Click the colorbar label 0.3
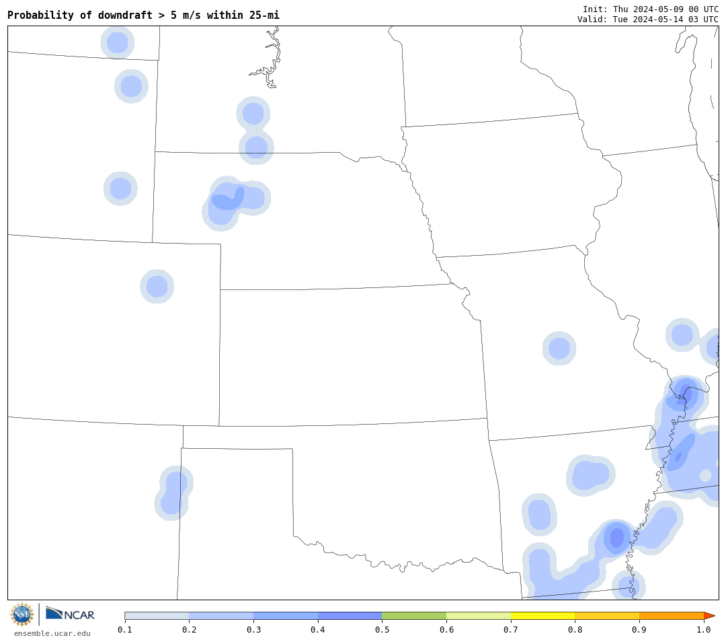Screen dimensions: 726x642 (253, 629)
